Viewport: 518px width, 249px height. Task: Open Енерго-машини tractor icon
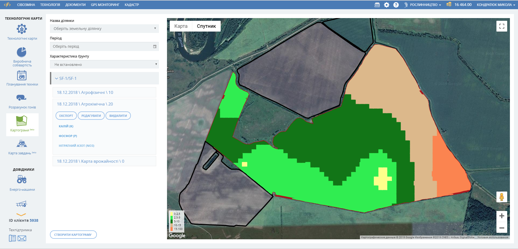[22, 179]
